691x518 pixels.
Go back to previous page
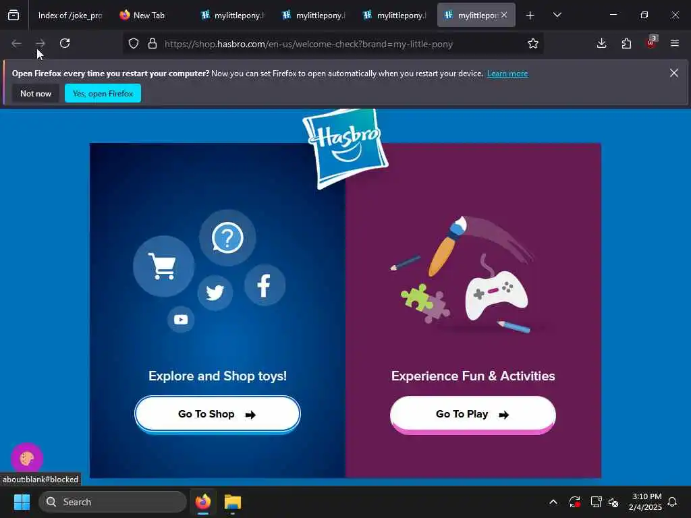(x=16, y=43)
